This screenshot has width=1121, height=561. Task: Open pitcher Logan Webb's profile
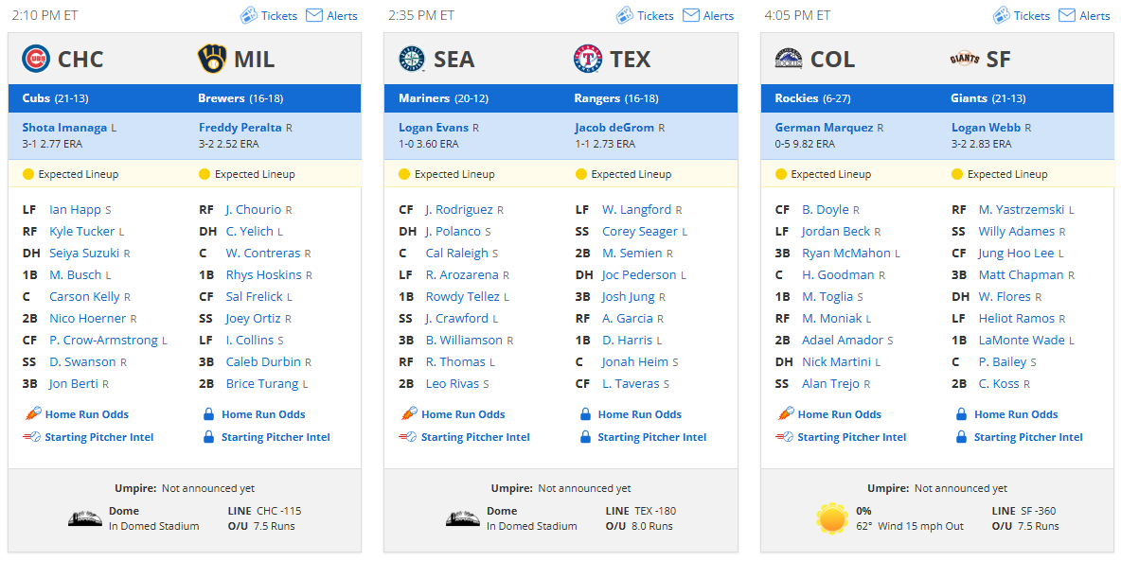(986, 128)
